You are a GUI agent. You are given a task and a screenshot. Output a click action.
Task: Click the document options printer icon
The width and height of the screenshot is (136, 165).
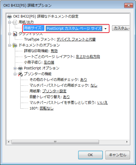coord(15,45)
